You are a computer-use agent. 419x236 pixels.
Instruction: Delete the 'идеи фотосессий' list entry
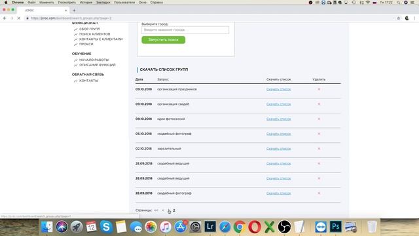pyautogui.click(x=319, y=119)
